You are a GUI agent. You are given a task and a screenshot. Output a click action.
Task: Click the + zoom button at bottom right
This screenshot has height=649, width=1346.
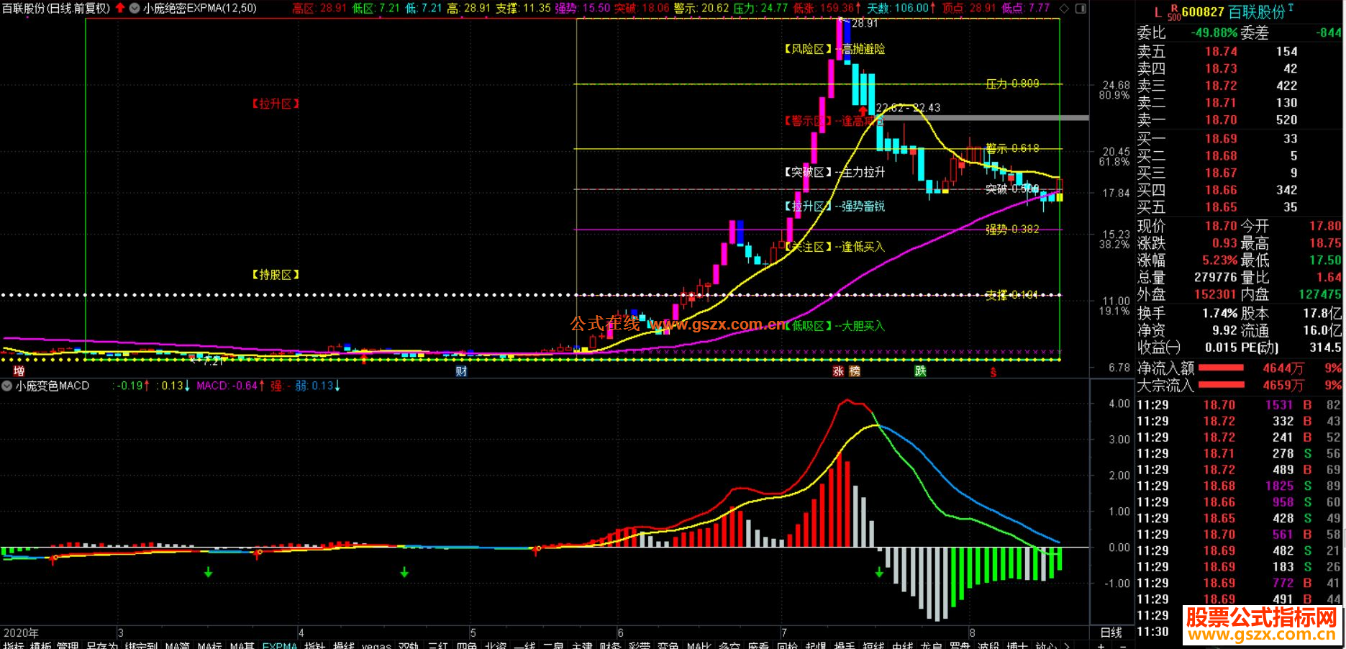1101,645
